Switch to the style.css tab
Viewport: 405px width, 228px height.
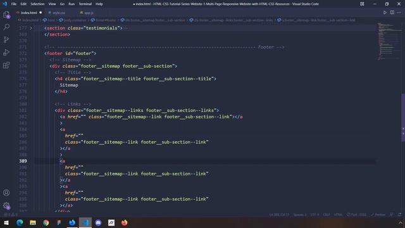(x=59, y=13)
